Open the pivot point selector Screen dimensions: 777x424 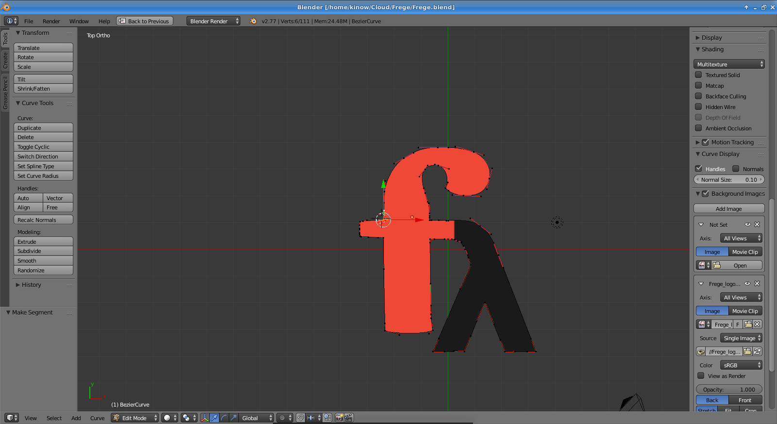pos(189,418)
